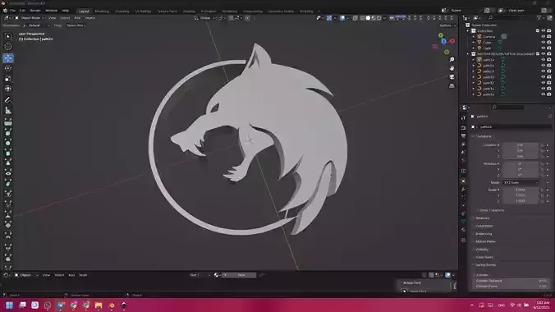Click the zoom magnifier viewport gizmo
The height and width of the screenshot is (312, 555).
(452, 59)
